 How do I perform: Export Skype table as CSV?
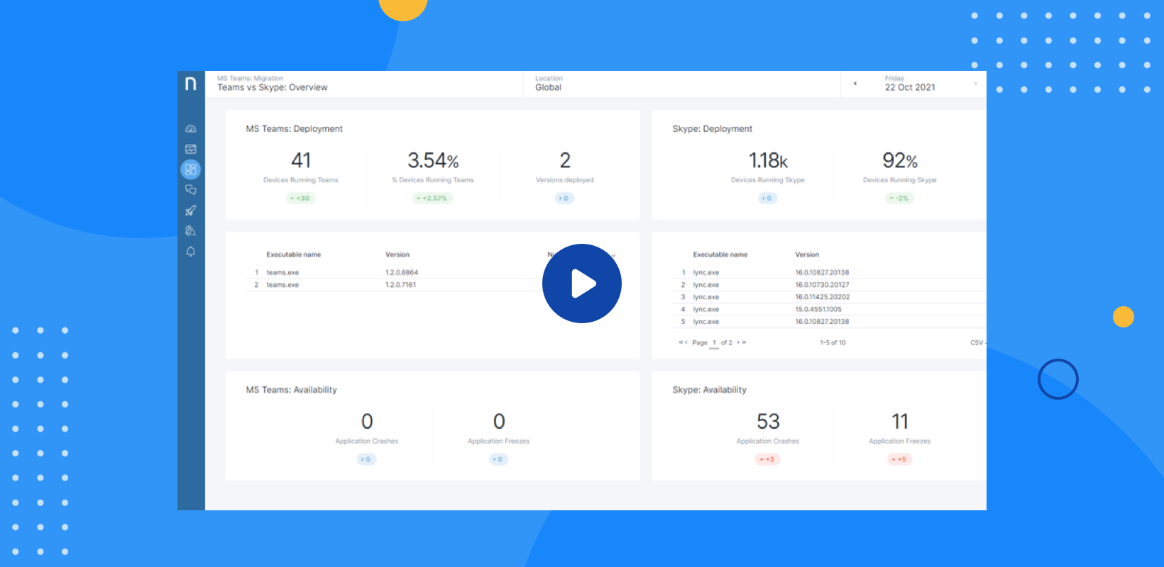pos(977,342)
